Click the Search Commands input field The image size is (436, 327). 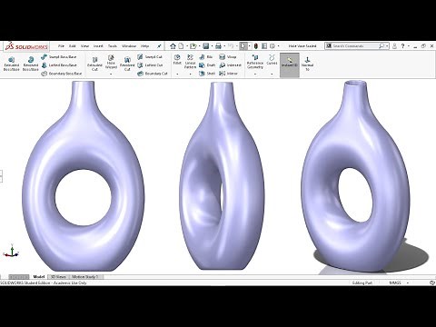[355, 46]
